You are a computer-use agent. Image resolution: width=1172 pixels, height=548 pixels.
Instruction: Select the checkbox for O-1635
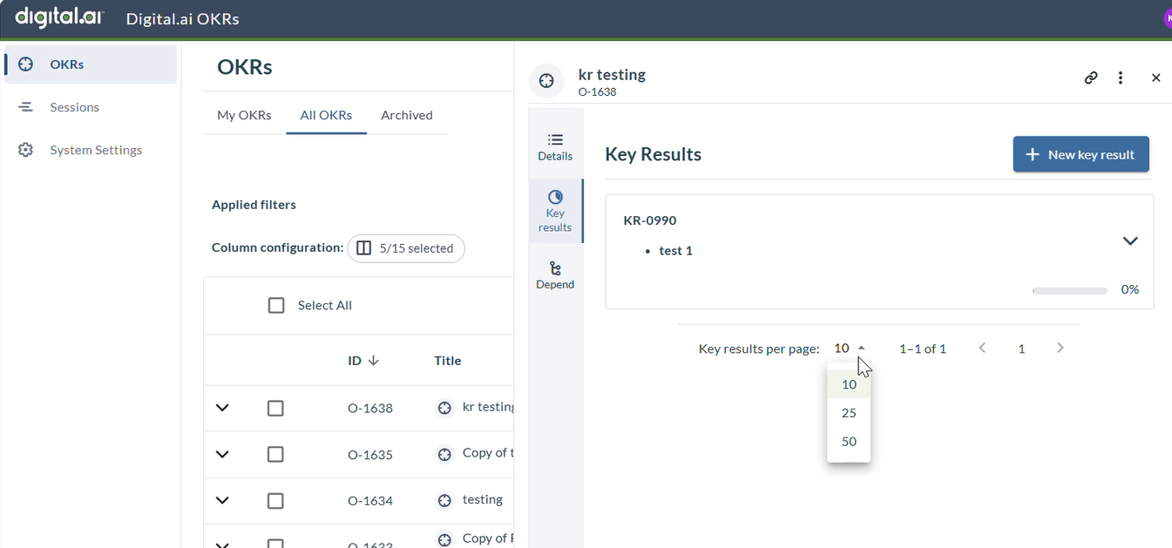275,454
